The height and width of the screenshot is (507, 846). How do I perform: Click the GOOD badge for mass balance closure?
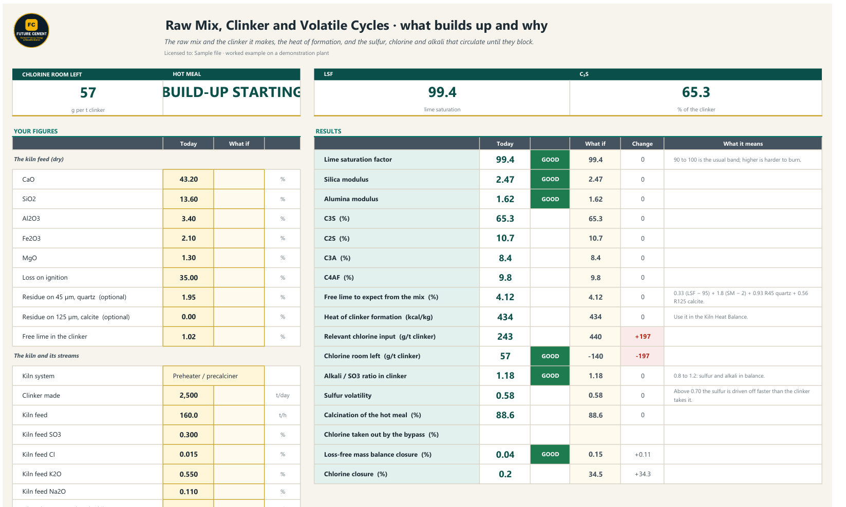[x=550, y=454]
